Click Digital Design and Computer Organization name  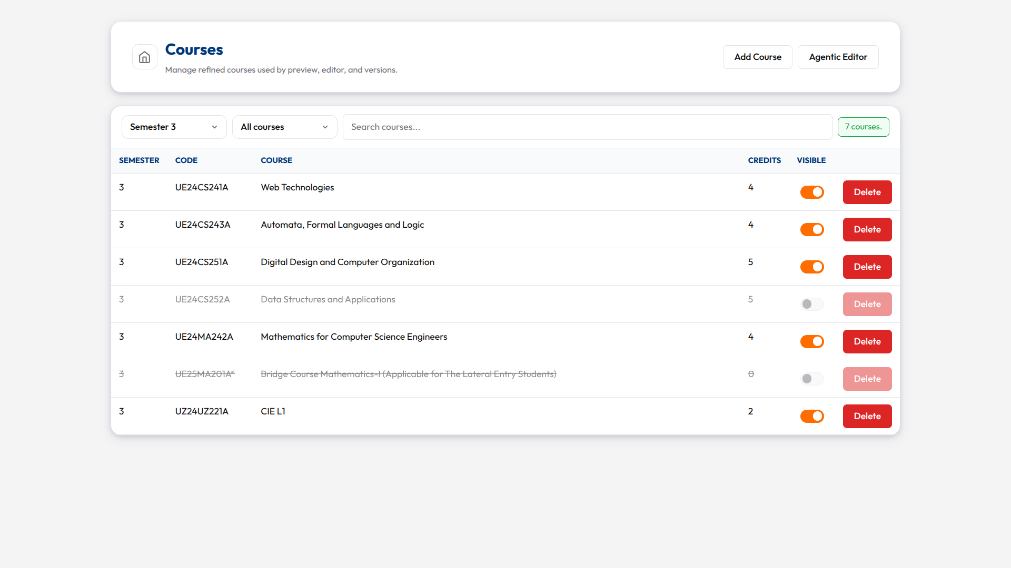pyautogui.click(x=348, y=262)
